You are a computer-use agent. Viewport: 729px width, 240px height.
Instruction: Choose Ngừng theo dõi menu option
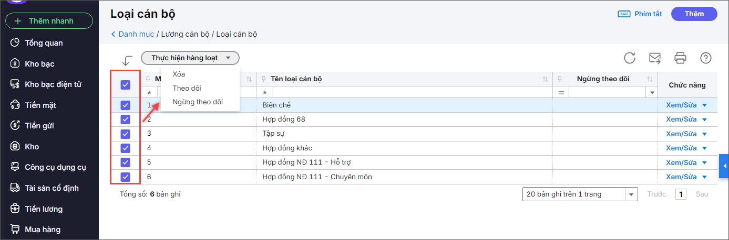click(x=198, y=102)
